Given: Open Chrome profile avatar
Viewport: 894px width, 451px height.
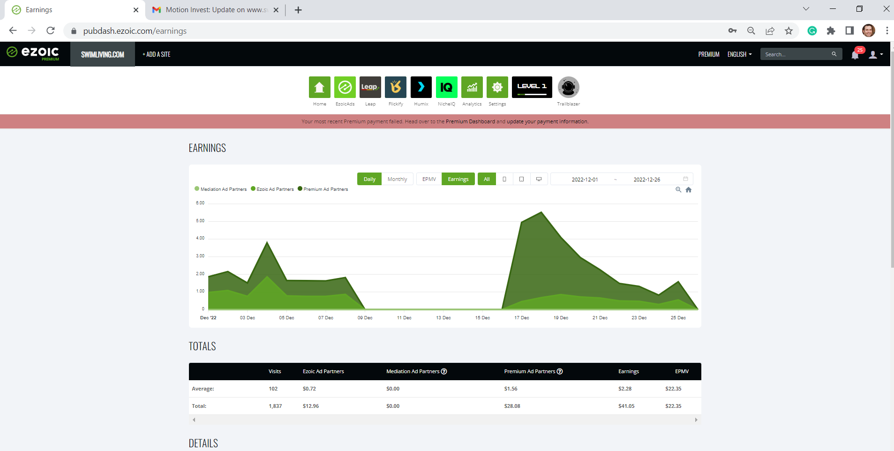Looking at the screenshot, I should click(x=869, y=31).
